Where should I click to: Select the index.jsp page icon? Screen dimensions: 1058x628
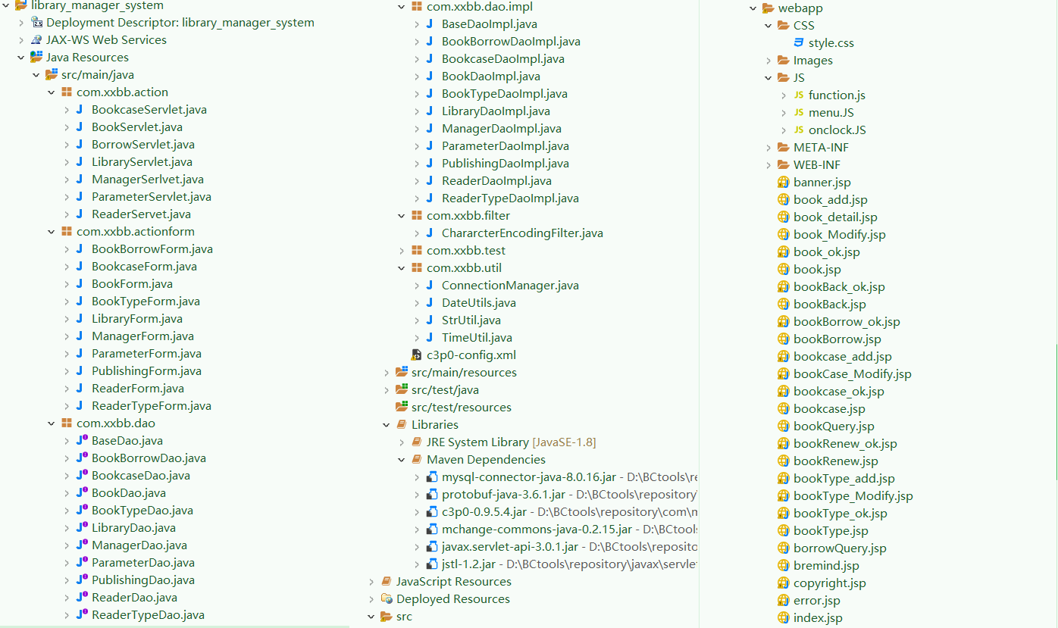[821, 617]
